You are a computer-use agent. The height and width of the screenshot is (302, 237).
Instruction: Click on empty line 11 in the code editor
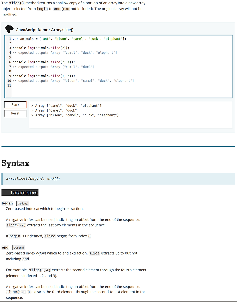122,85
